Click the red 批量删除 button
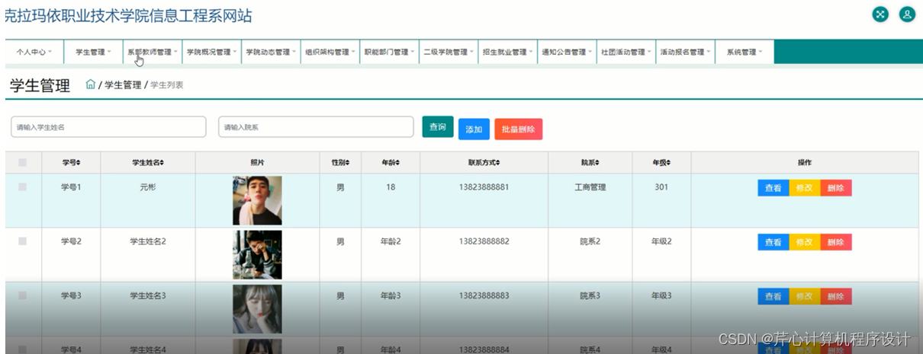The width and height of the screenshot is (923, 354). [x=519, y=129]
